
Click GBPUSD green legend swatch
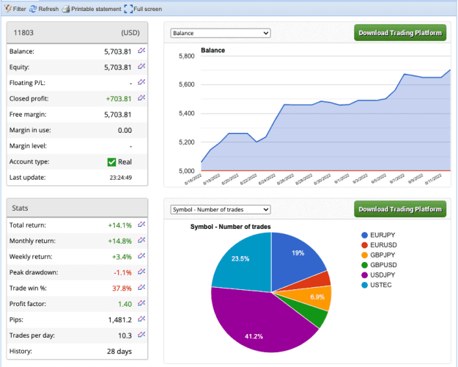point(364,265)
